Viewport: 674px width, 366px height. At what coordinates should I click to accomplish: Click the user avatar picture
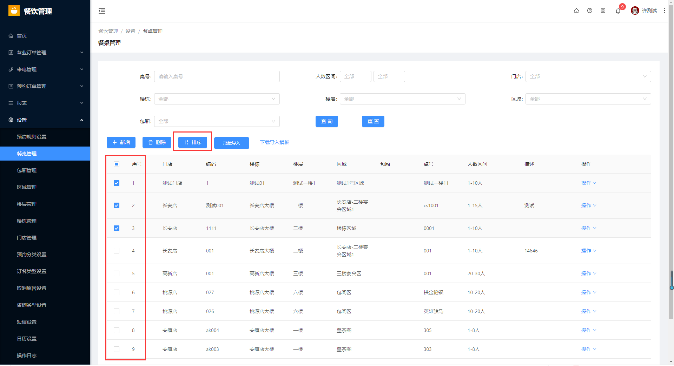pyautogui.click(x=635, y=11)
